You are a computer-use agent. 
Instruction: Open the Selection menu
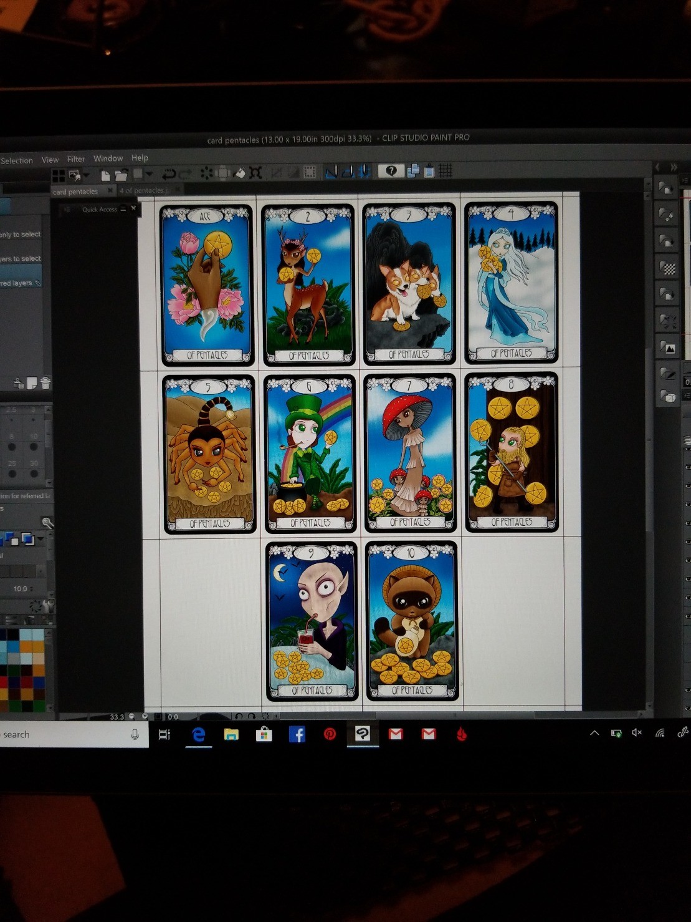[x=17, y=160]
